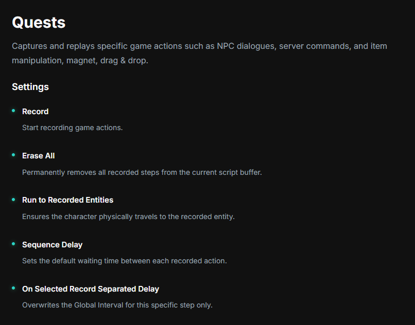The height and width of the screenshot is (325, 415).
Task: Click the Sequence Delay setting title
Action: pyautogui.click(x=52, y=245)
